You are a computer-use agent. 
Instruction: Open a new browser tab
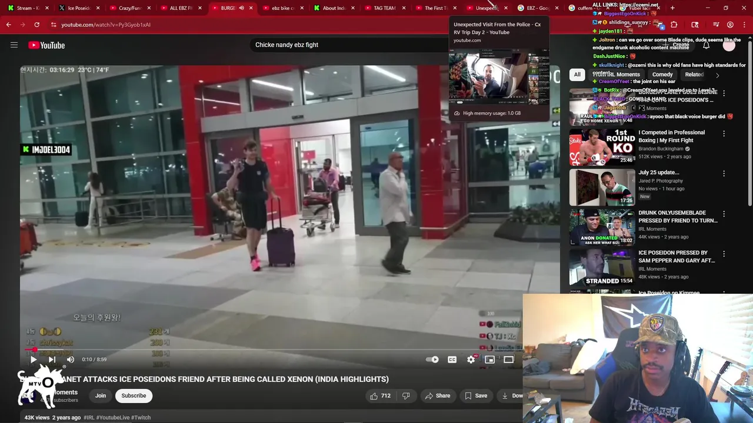coord(673,8)
